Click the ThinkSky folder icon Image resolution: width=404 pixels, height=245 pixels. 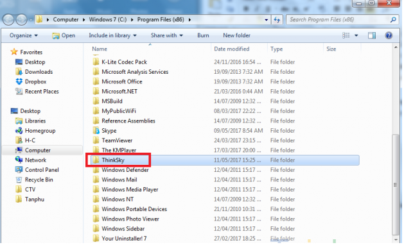96,160
